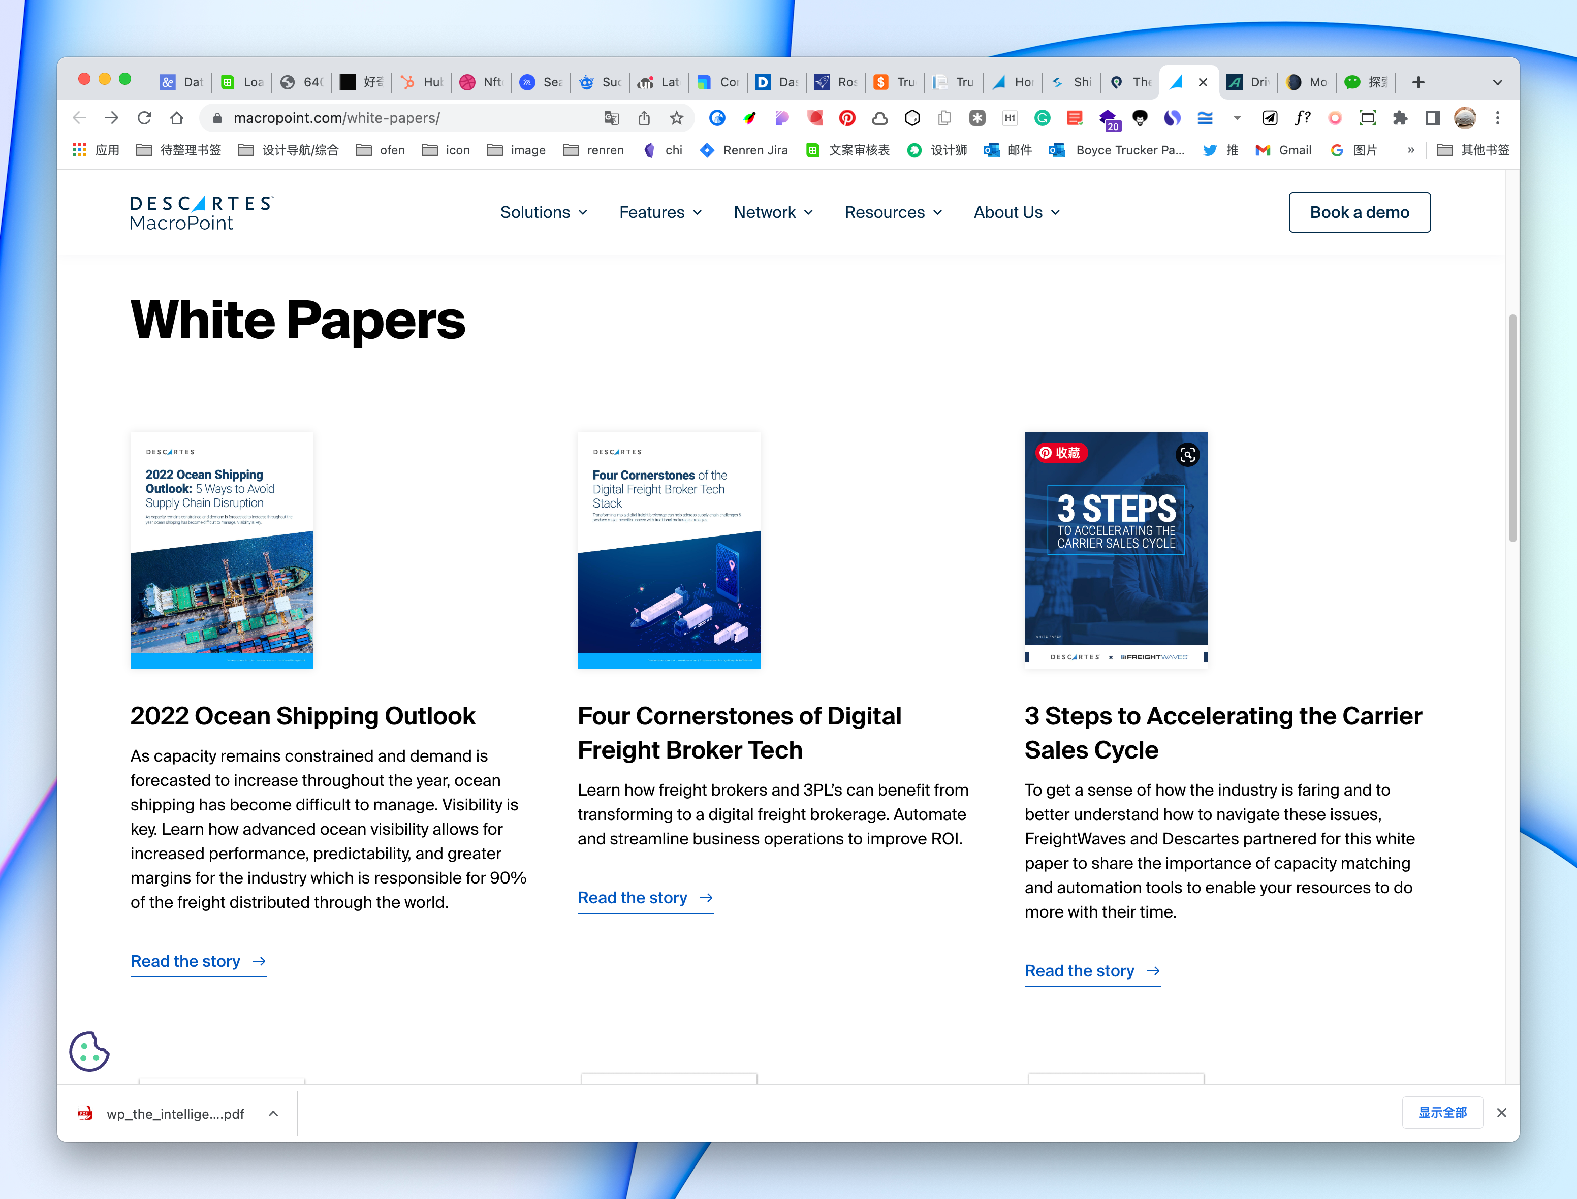Click the browser reload icon

click(x=144, y=118)
